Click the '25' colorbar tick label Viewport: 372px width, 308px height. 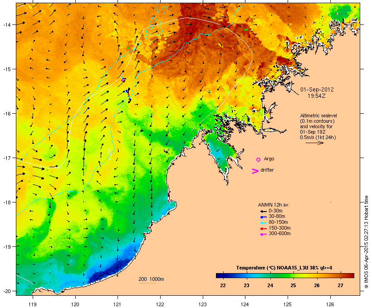[294, 285]
